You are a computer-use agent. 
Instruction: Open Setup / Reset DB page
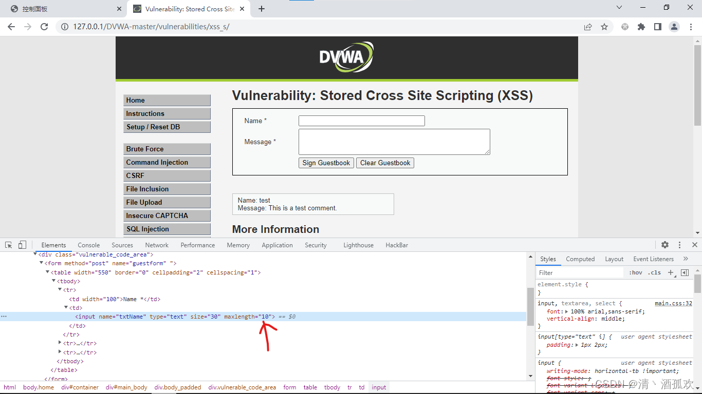tap(167, 127)
